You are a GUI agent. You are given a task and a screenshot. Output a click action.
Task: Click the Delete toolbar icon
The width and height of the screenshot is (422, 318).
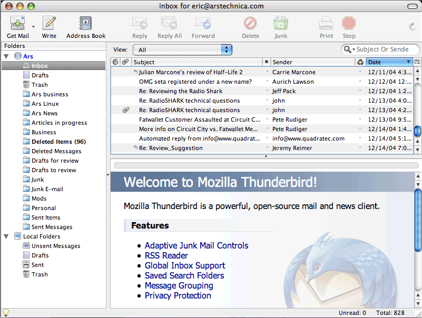pos(250,23)
